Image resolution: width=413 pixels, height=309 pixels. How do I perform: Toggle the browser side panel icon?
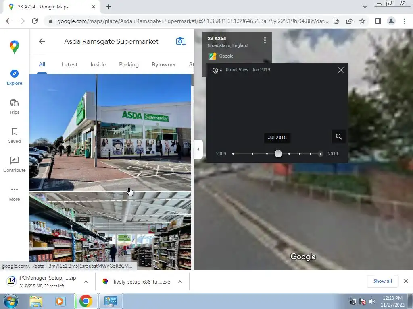coord(378,21)
